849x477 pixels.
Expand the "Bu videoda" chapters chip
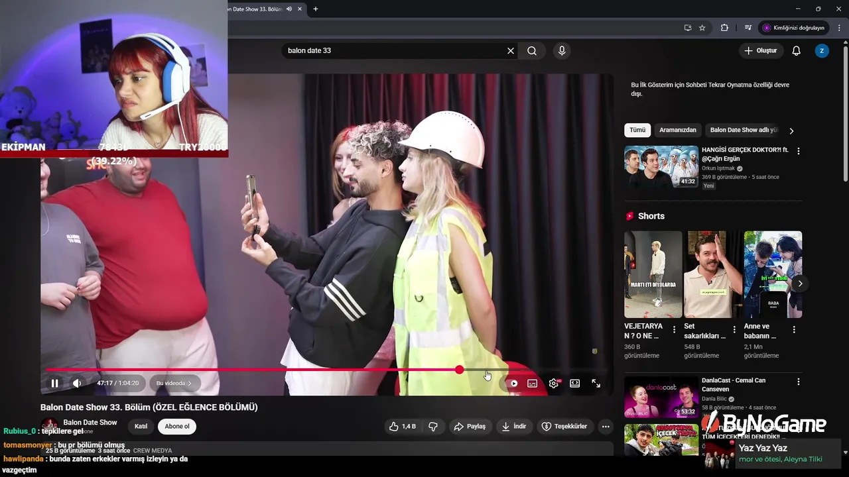point(174,383)
